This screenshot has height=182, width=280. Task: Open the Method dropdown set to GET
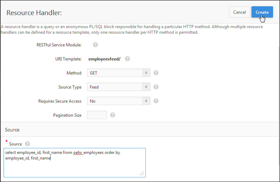118,73
